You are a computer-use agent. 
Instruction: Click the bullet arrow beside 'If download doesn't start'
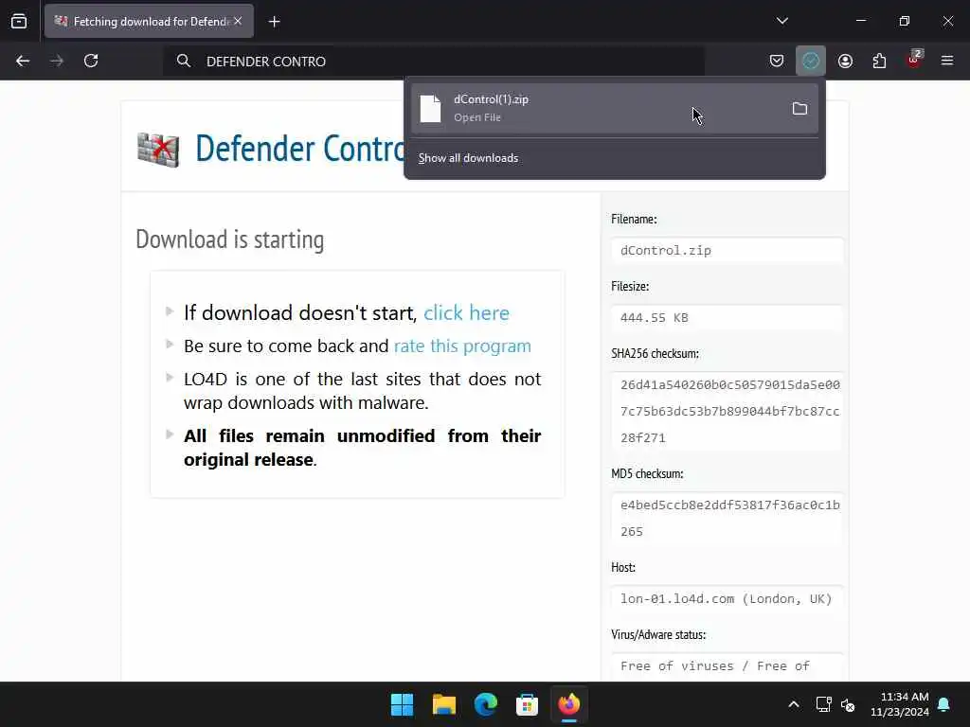click(x=170, y=310)
